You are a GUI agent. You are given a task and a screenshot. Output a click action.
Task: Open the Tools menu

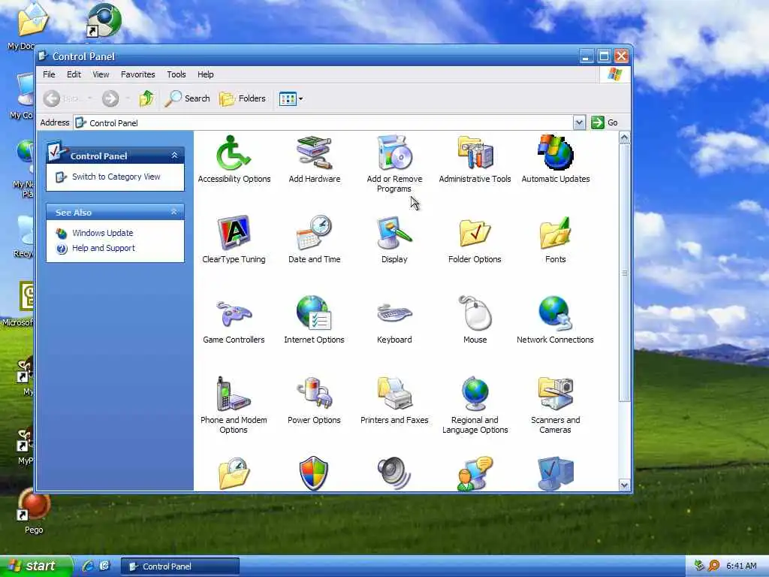pyautogui.click(x=176, y=74)
